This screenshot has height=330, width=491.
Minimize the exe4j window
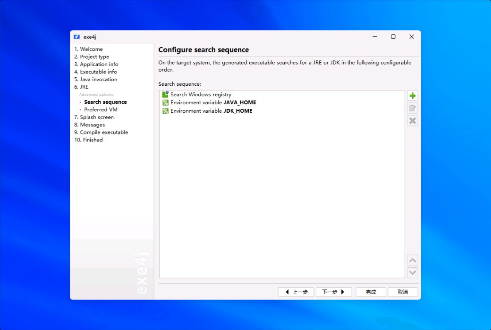[x=374, y=37]
